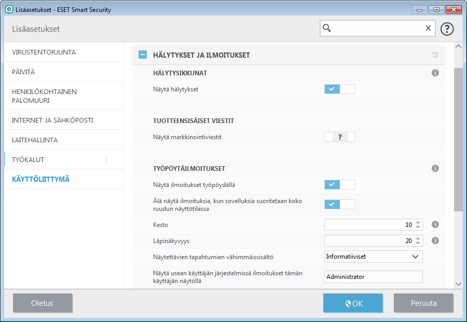This screenshot has height=322, width=467.
Task: Select Virustentorjunta category
Action: tap(64, 52)
